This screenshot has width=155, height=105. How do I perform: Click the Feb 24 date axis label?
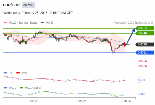(x=82, y=101)
